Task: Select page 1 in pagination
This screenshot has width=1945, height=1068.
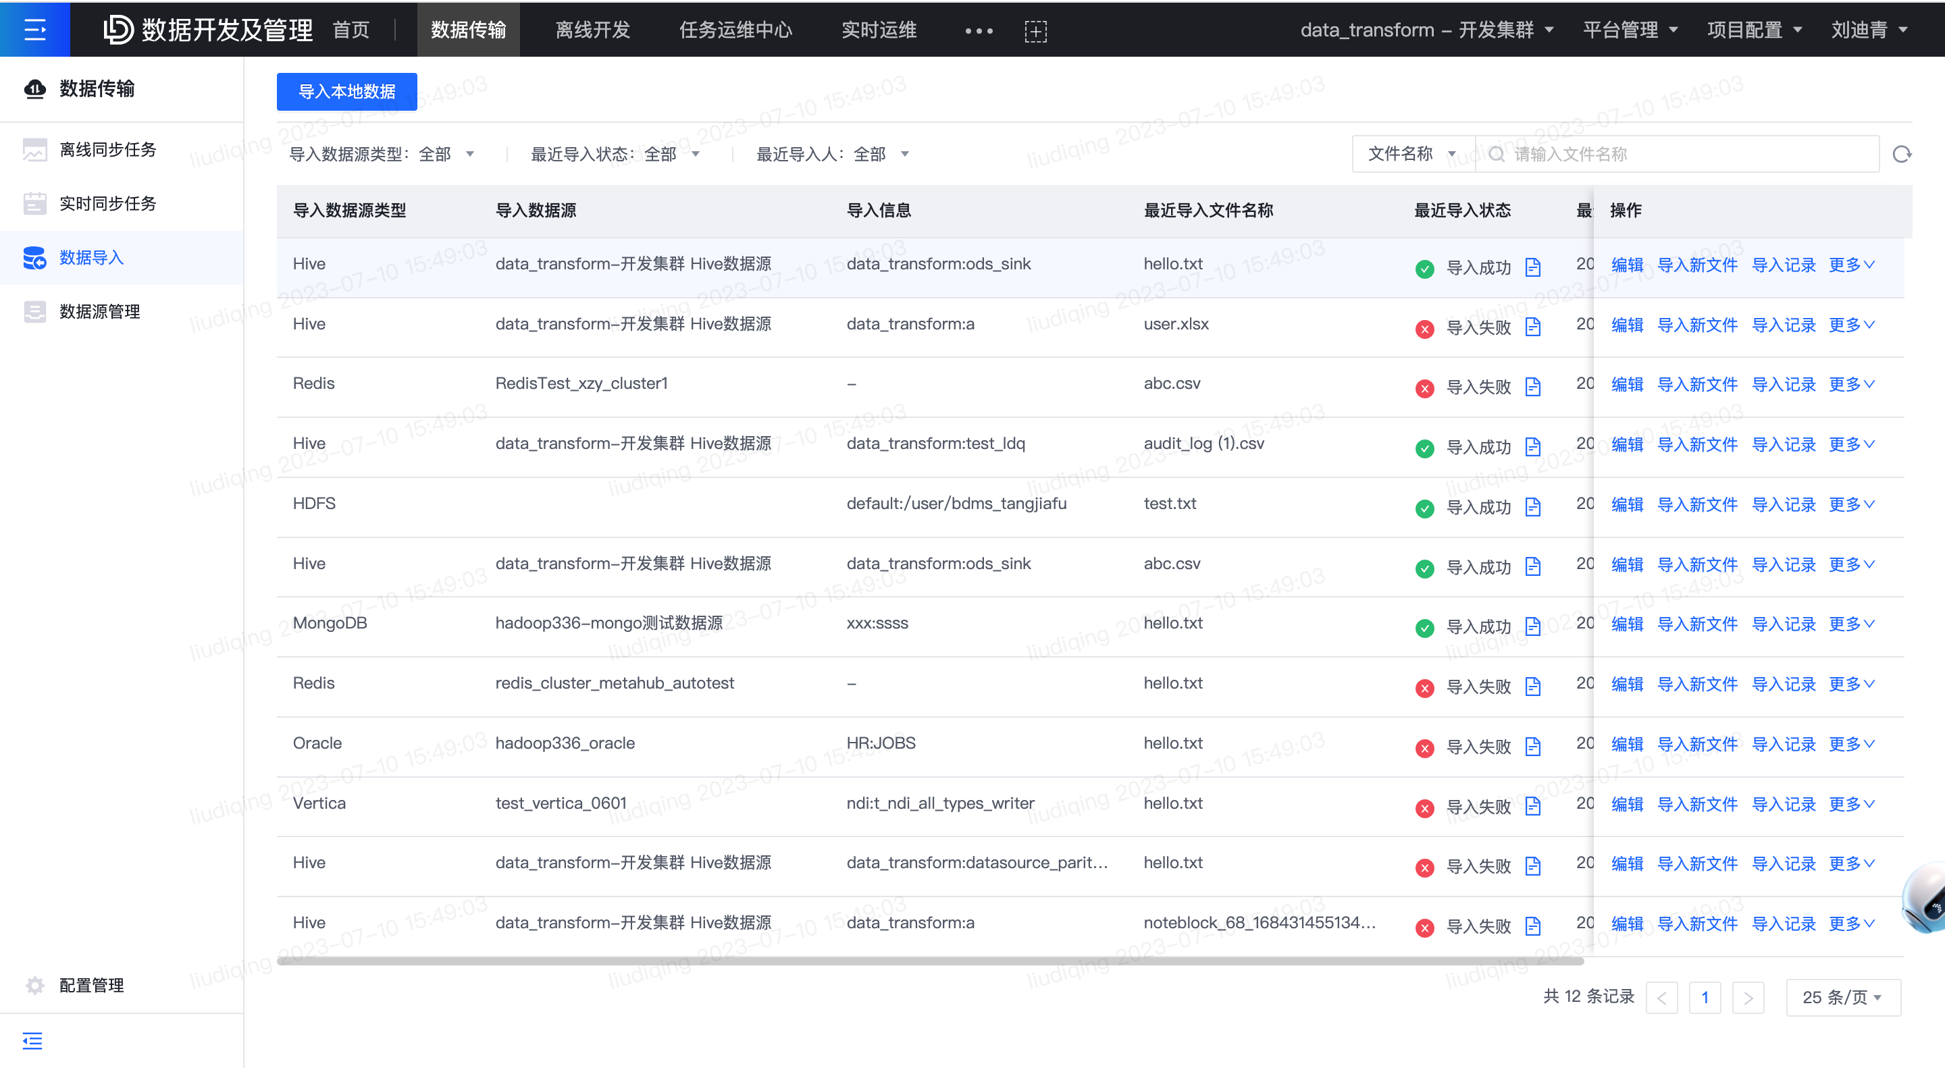Action: (1705, 998)
